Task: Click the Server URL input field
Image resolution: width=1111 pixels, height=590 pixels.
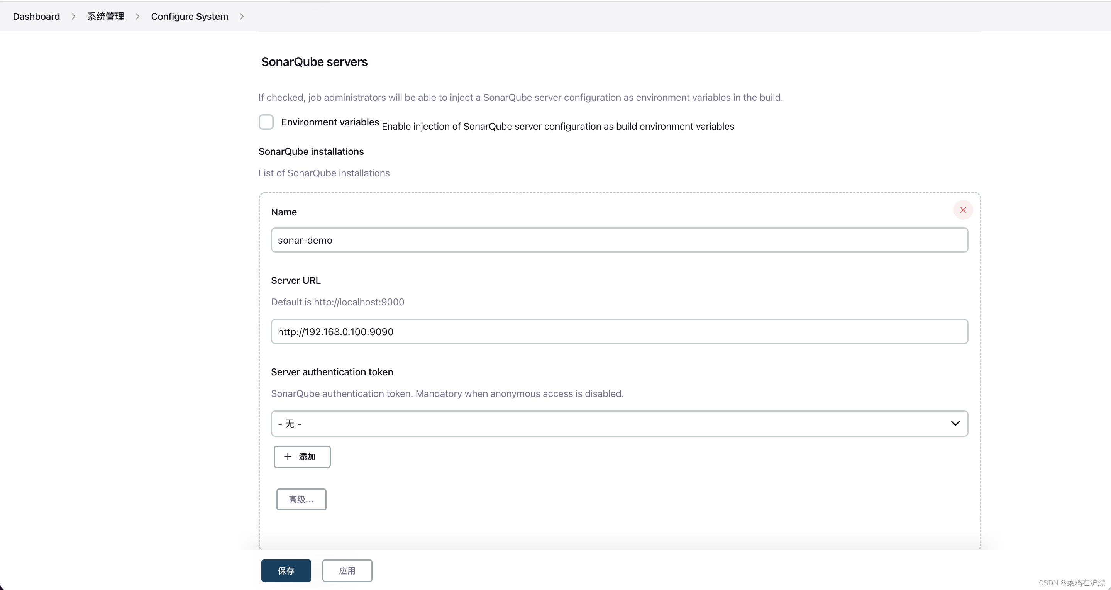Action: click(619, 332)
